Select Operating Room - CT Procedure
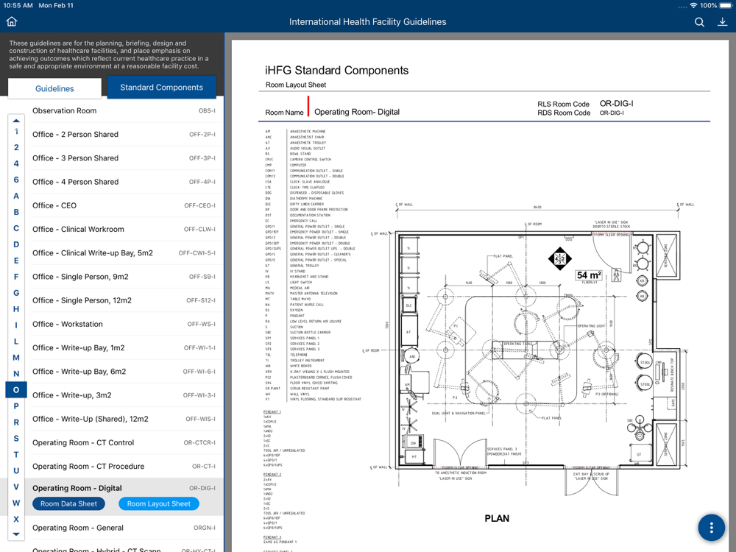This screenshot has height=552, width=736. (x=124, y=466)
